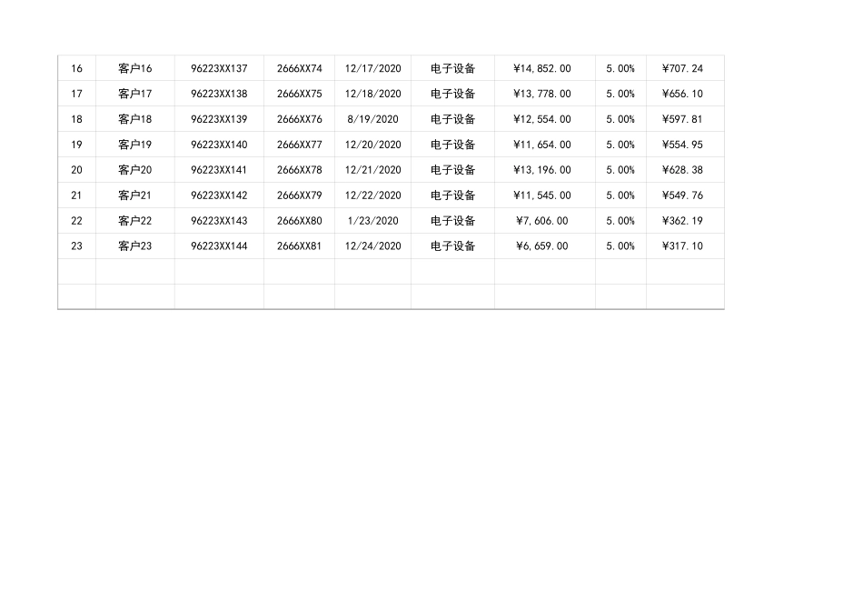Click the commission value ¥554.95
This screenshot has width=863, height=611.
[x=683, y=145]
